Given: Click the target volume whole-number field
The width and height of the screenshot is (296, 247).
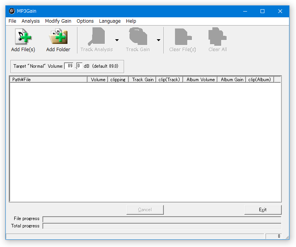Looking at the screenshot, I should (69, 66).
